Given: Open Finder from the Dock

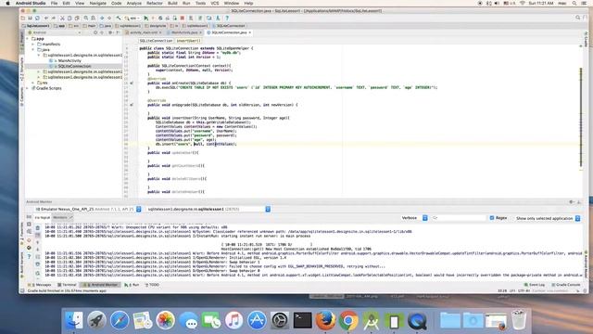Looking at the screenshot, I should (74, 321).
